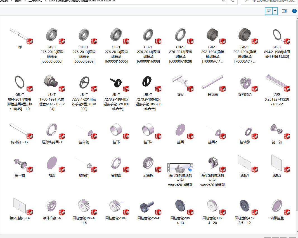Select the 传动轴 -17 part file
Image resolution: width=298 pixels, height=238 pixels.
[x=20, y=133]
